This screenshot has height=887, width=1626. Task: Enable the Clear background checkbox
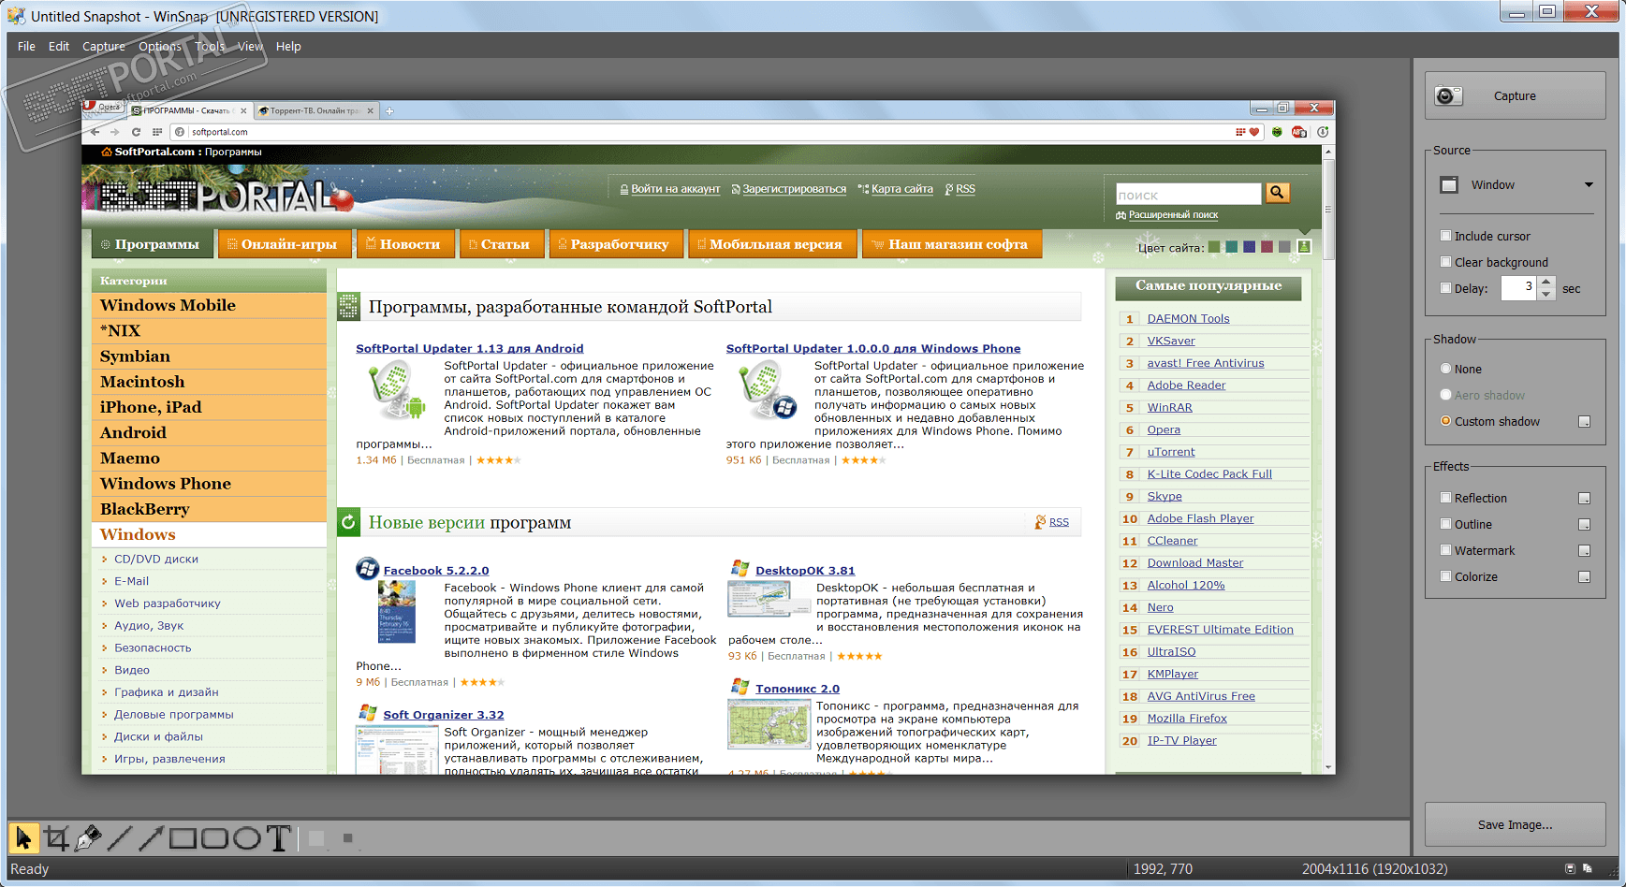click(x=1446, y=262)
